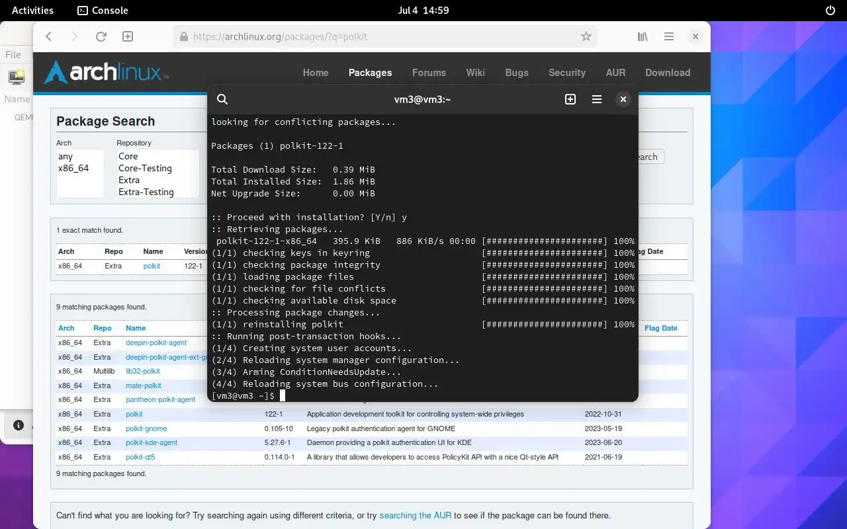Reload the archlinux.org page
Image resolution: width=847 pixels, height=529 pixels.
point(101,37)
